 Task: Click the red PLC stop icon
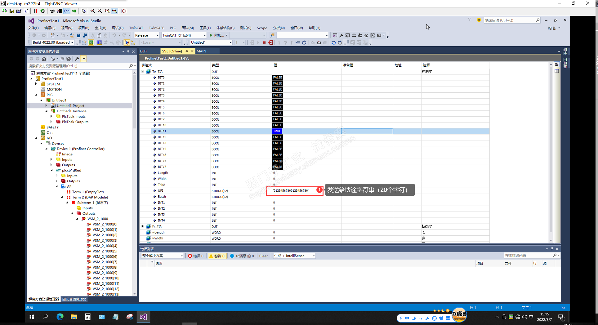(264, 42)
